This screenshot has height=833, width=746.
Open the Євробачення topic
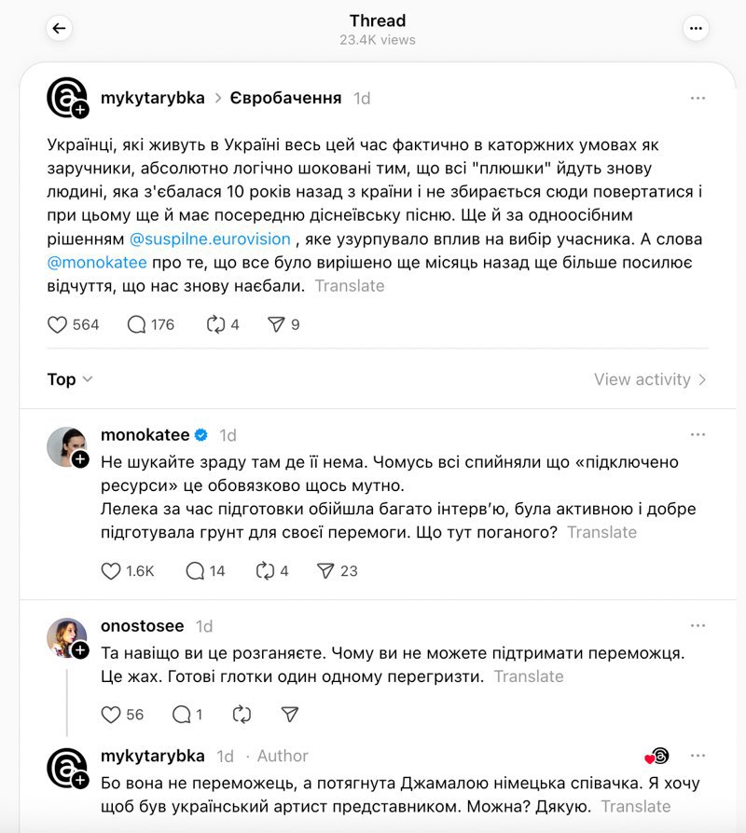tap(285, 98)
